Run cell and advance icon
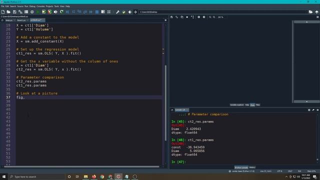Image resolution: width=320 pixels, height=180 pixels. click(49, 12)
